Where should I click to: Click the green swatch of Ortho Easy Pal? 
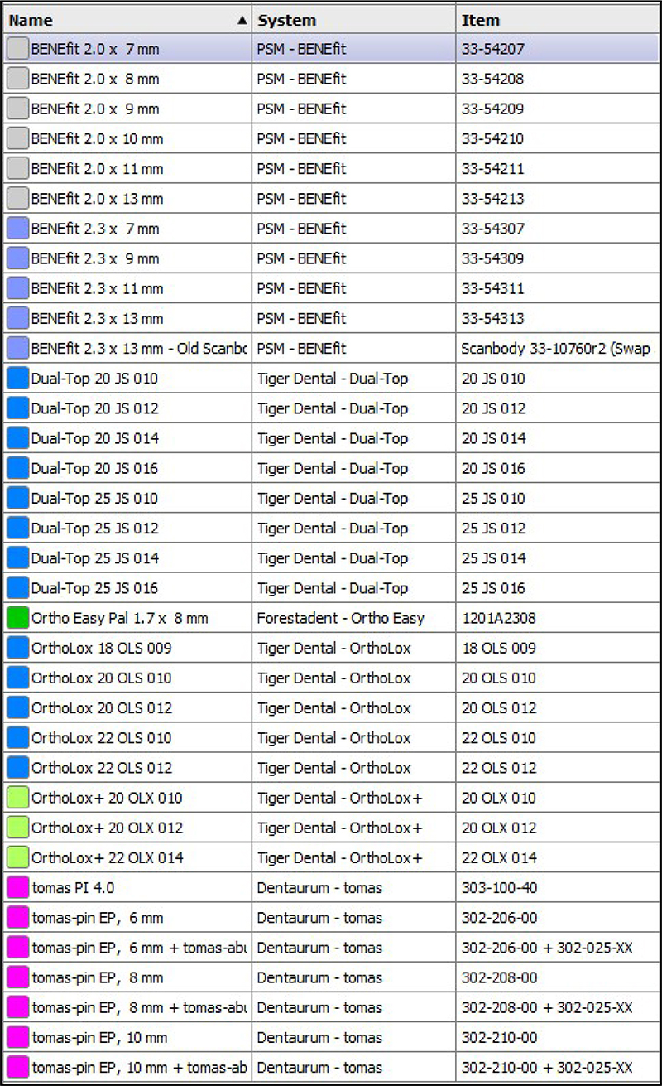pos(17,618)
